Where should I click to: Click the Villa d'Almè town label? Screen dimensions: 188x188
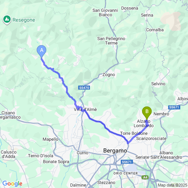(85, 109)
